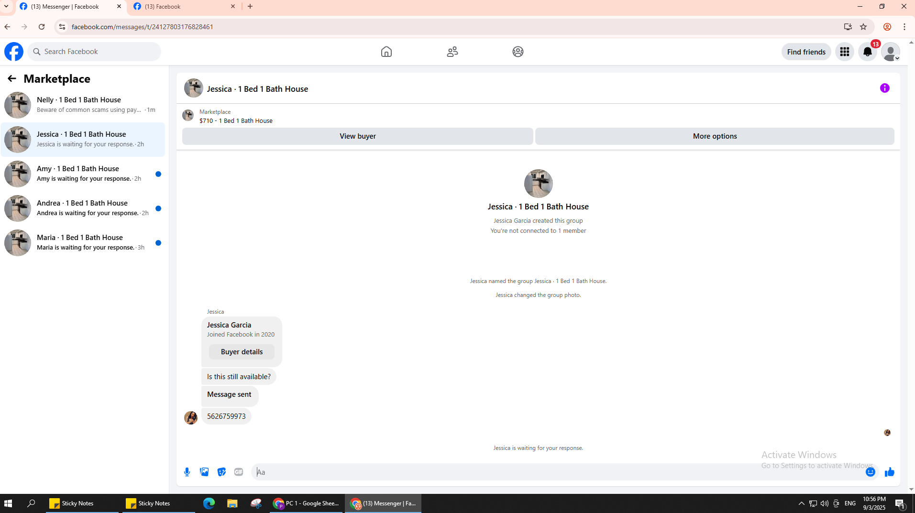Open conversation information icon
The width and height of the screenshot is (915, 513).
tap(885, 88)
